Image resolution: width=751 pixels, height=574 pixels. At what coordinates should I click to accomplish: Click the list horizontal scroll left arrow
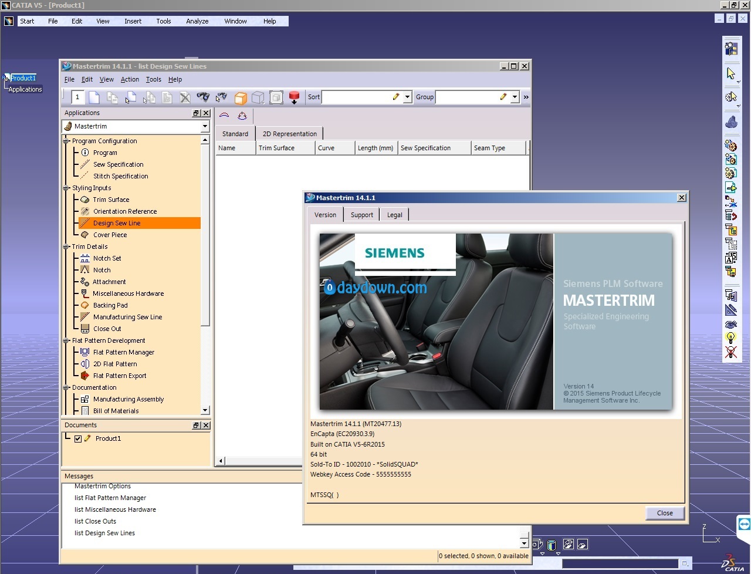pos(221,461)
